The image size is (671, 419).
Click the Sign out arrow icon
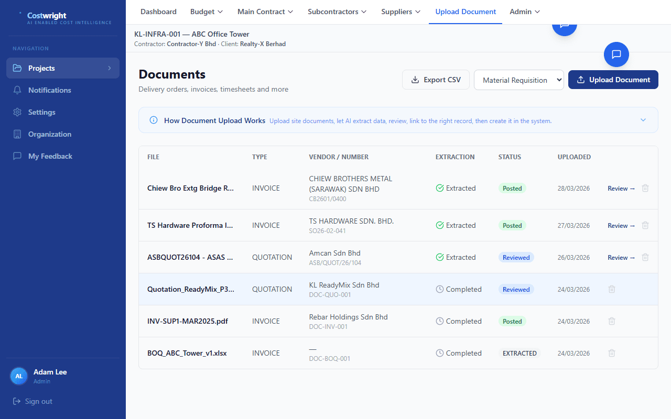click(x=17, y=401)
